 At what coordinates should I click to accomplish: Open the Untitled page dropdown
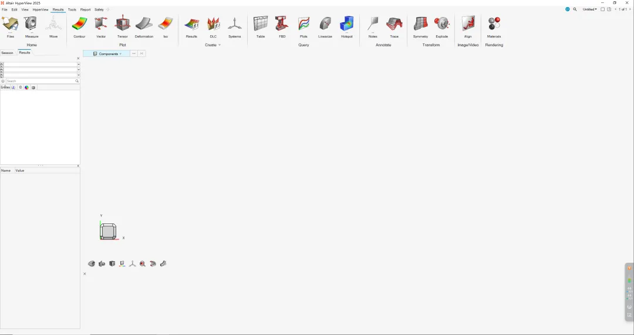(589, 9)
